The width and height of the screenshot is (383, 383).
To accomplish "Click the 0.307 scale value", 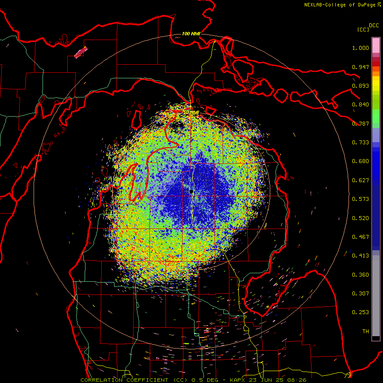I will point(360,294).
